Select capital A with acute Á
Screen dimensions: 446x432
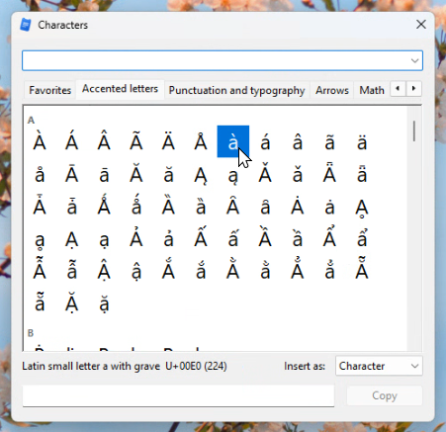72,141
